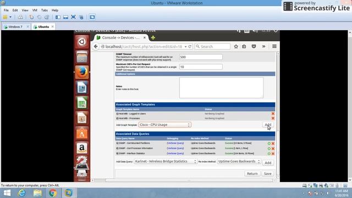Show Firefox bookmarks list icon
The width and height of the screenshot is (352, 198).
tap(244, 46)
